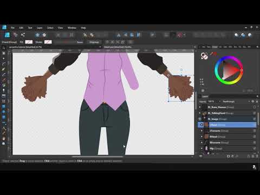Expand the second layer group in Layers
Viewport: 260px width, 195px height.
pos(200,113)
